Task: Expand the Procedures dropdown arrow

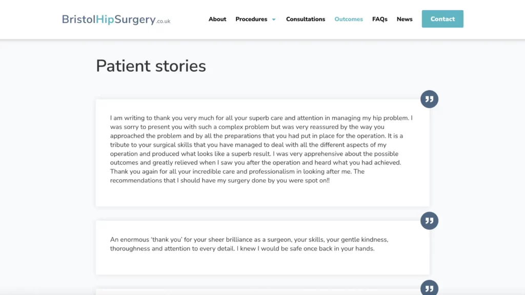Action: [x=274, y=19]
